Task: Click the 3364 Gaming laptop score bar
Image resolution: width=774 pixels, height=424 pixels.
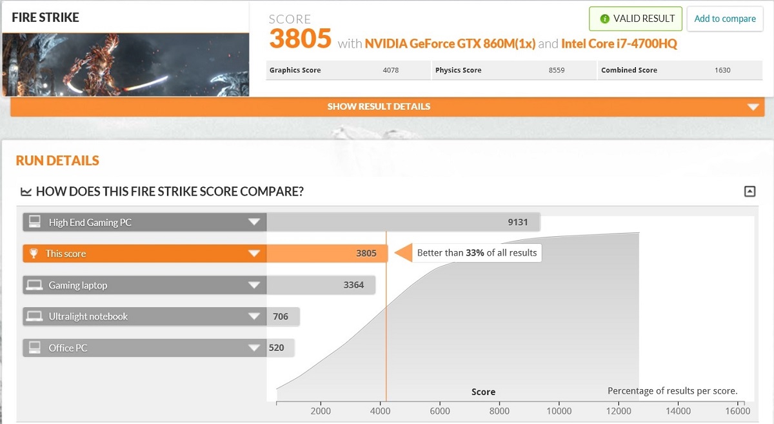Action: pyautogui.click(x=321, y=285)
